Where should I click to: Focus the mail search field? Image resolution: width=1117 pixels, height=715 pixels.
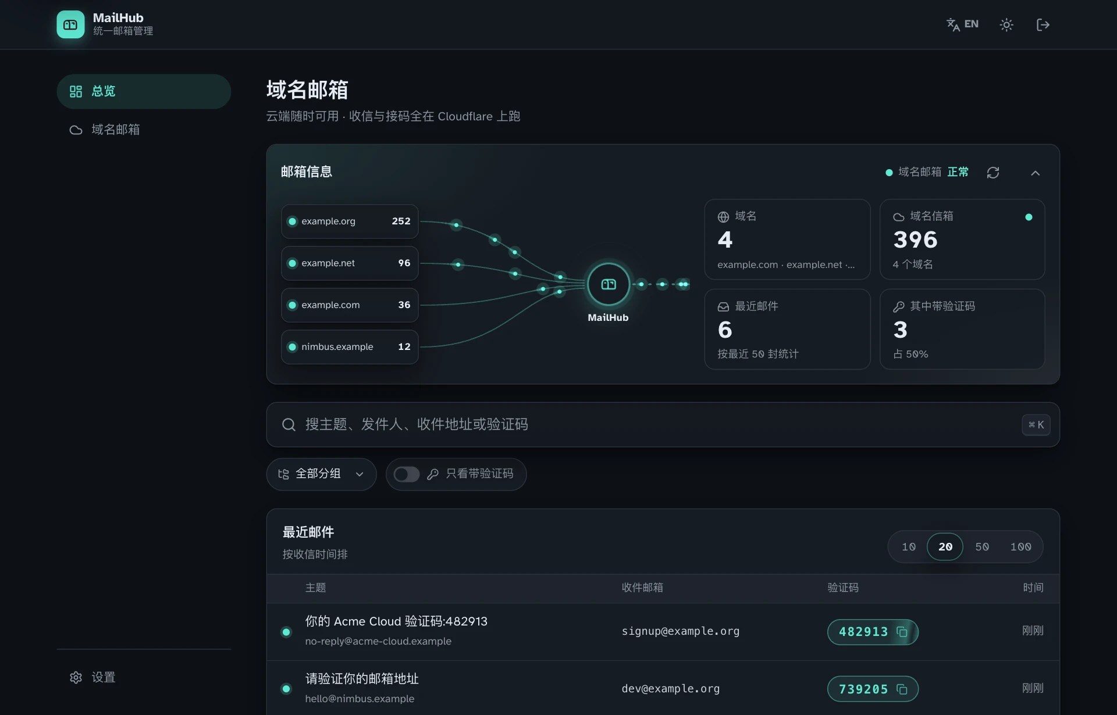(x=663, y=425)
